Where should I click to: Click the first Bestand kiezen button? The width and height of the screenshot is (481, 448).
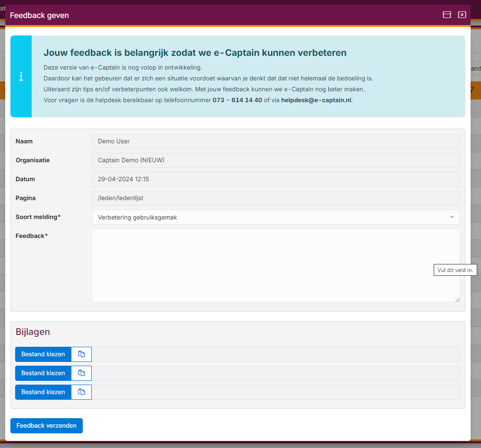(x=43, y=354)
